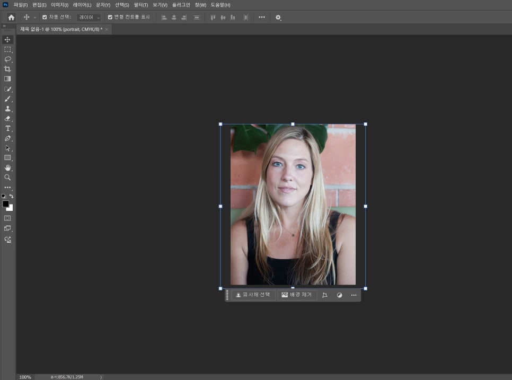Click the align right edges icon
The height and width of the screenshot is (380, 512).
click(184, 17)
